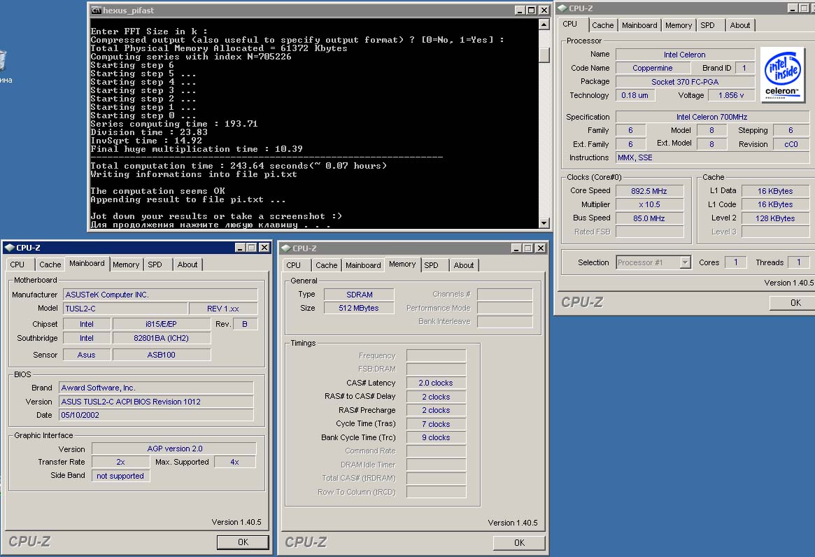
Task: Click the Instructions MMX, SSE field
Action: click(x=712, y=157)
